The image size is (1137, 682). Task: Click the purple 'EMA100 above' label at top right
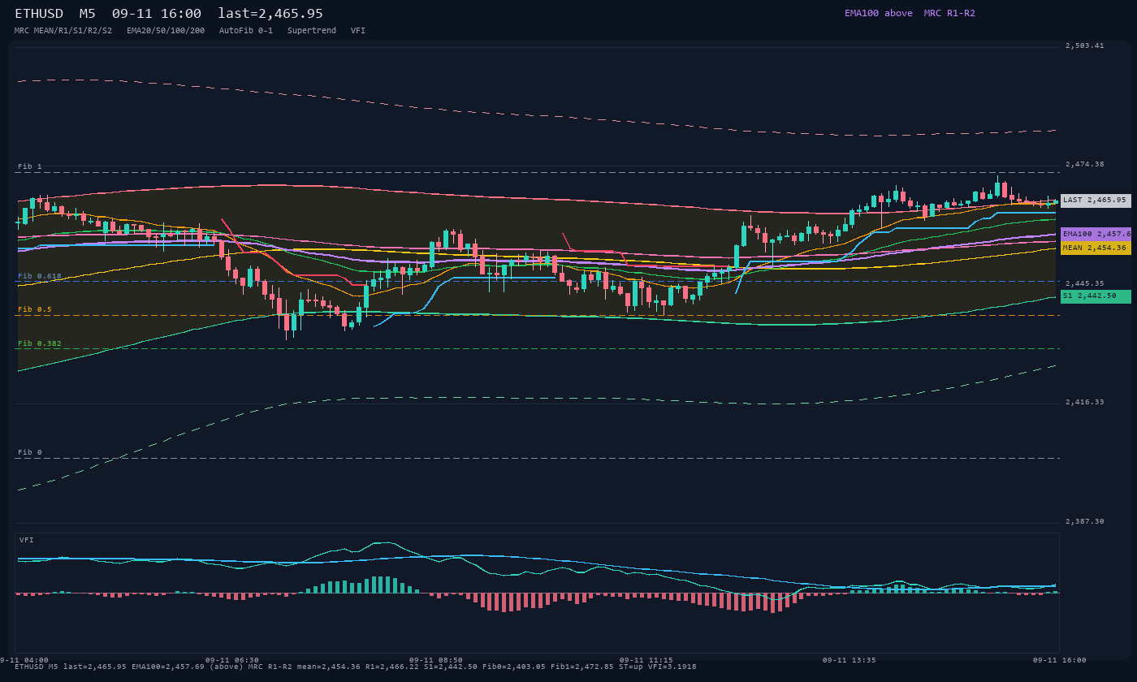(x=879, y=13)
